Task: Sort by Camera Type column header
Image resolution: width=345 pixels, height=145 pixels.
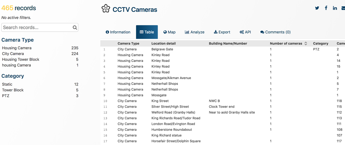Action: pyautogui.click(x=128, y=43)
